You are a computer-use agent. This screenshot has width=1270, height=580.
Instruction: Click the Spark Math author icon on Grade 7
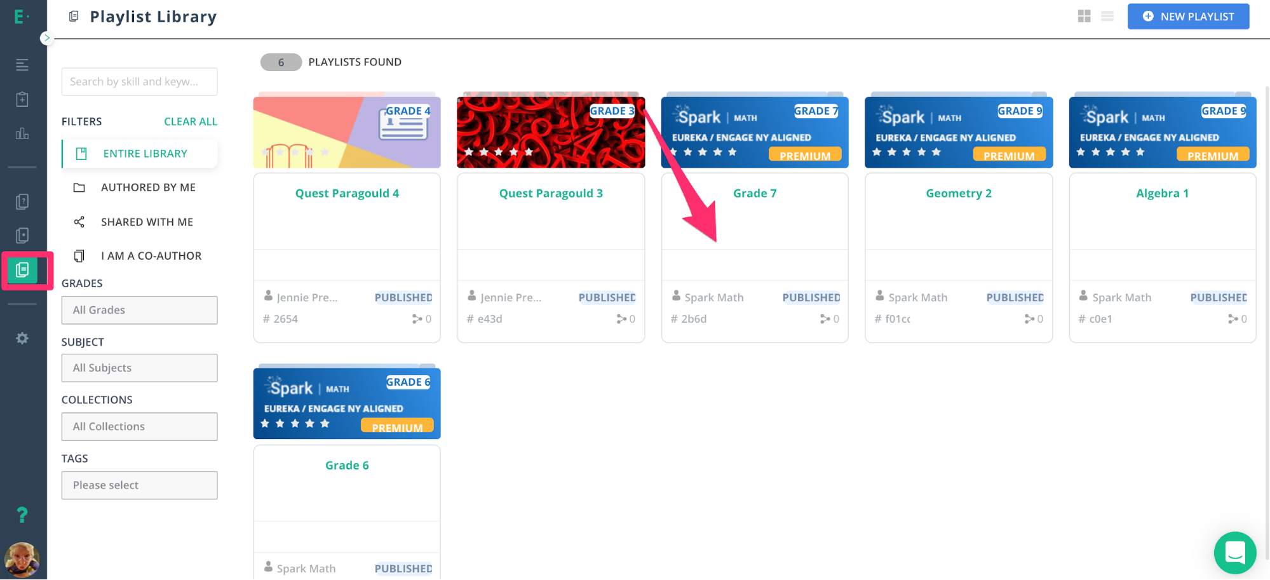tap(676, 296)
